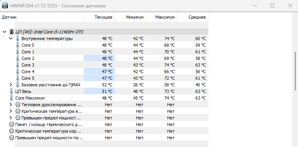Click the Среднее column header
This screenshot has height=147, width=298.
point(193,17)
